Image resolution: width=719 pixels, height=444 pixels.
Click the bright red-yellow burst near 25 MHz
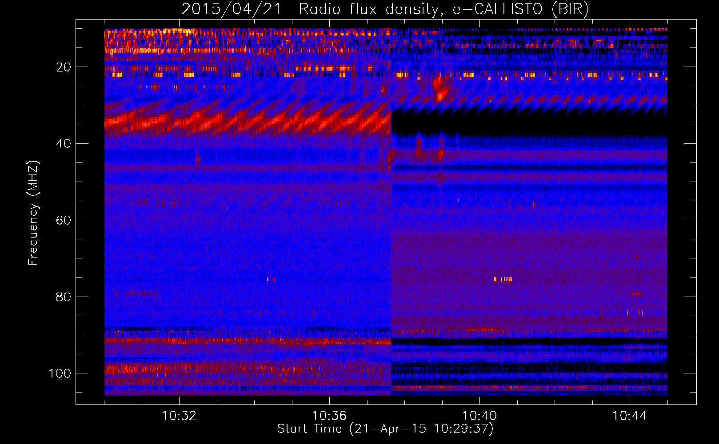click(x=441, y=89)
